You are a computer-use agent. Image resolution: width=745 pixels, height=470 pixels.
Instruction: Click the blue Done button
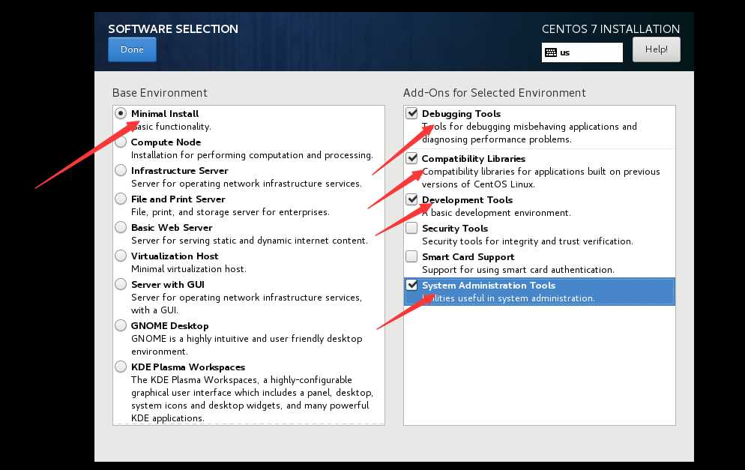[132, 49]
